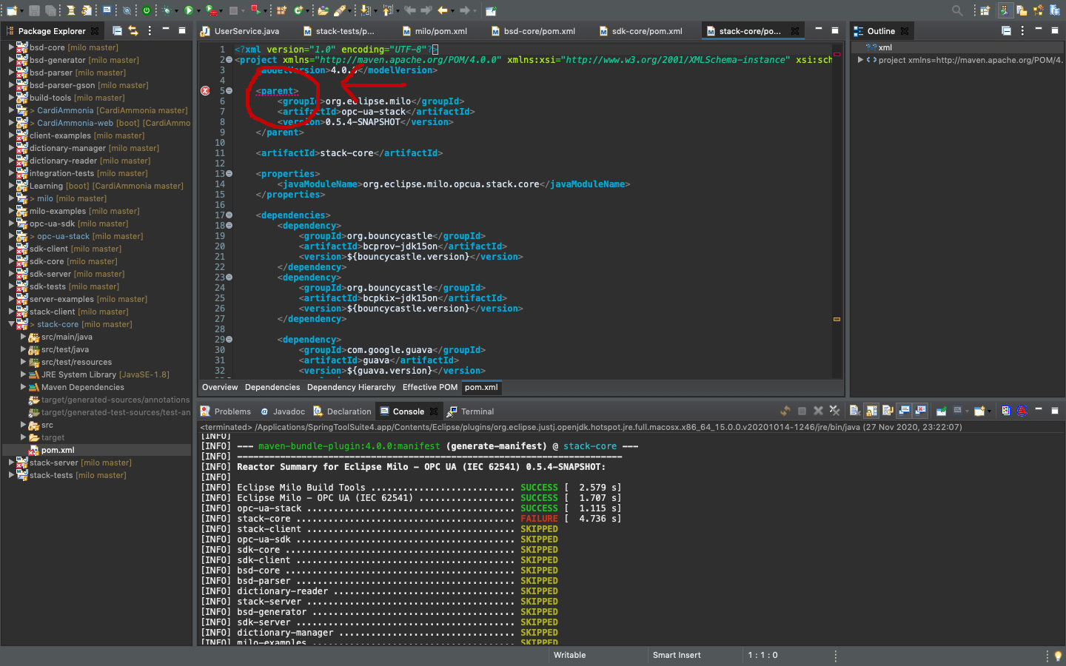Open the Terminal view tab
Image resolution: width=1066 pixels, height=666 pixels.
click(471, 411)
